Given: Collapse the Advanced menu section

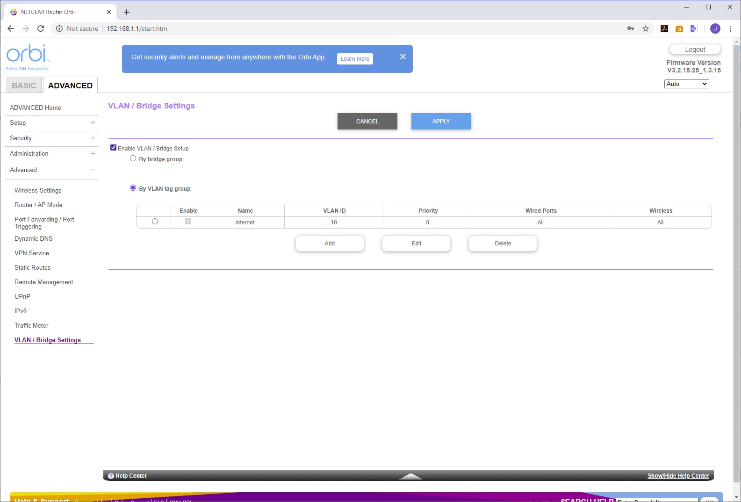Looking at the screenshot, I should pos(93,170).
